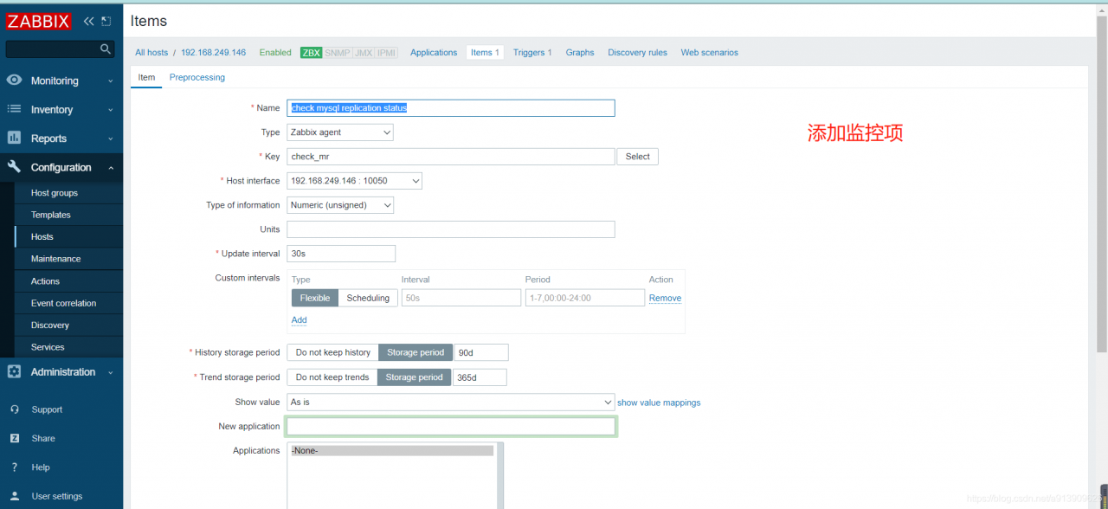Open Host groups in sidebar

click(55, 193)
